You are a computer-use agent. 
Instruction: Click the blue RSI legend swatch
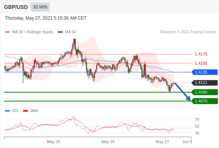tap(7, 111)
